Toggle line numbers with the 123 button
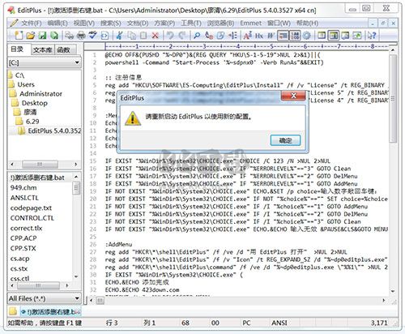The height and width of the screenshot is (334, 405). tap(295, 36)
